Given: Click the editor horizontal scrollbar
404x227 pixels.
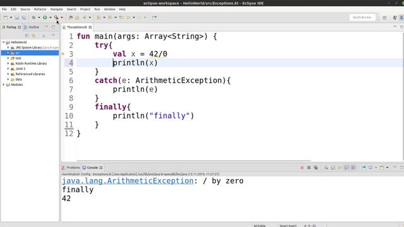Looking at the screenshot, I should point(194,161).
